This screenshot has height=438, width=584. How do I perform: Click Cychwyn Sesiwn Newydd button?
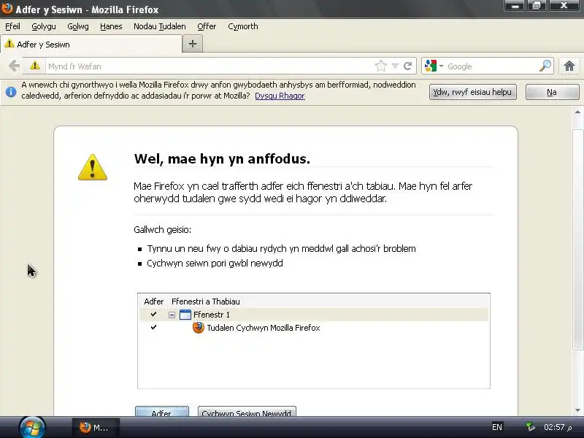point(247,411)
